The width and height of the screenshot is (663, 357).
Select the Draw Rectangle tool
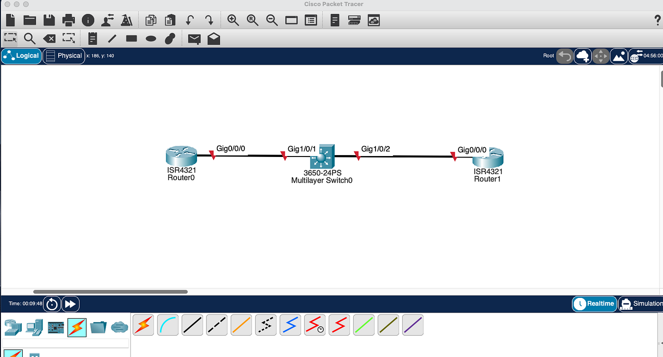(x=131, y=39)
